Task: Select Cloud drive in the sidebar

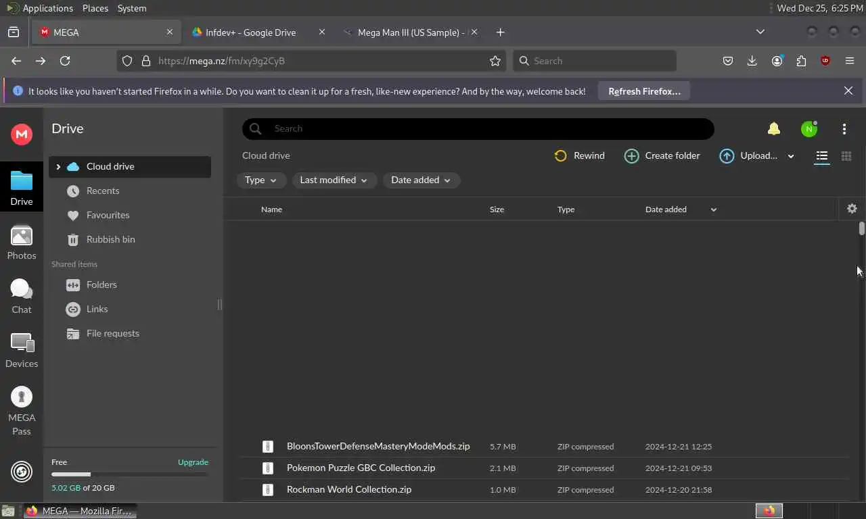Action: coord(130,167)
